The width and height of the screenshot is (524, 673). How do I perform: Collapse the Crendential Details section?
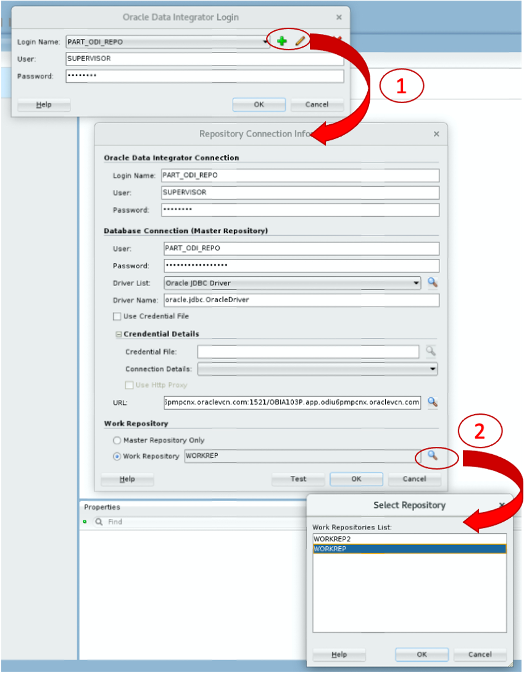point(119,334)
